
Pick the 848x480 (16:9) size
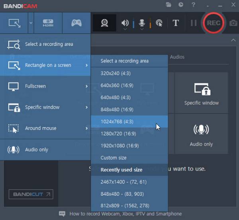(x=129, y=109)
